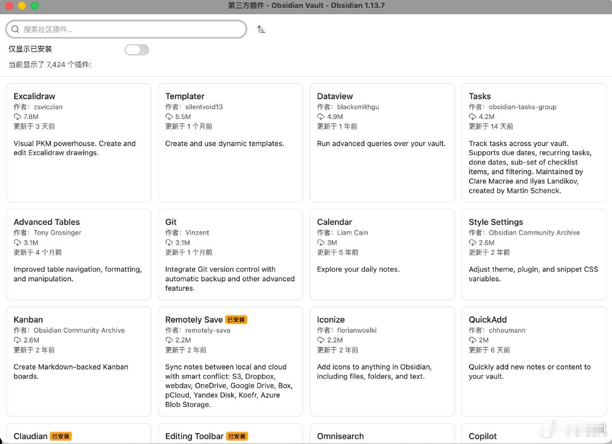
Task: Click the Excalidraw drawings description text
Action: click(74, 148)
